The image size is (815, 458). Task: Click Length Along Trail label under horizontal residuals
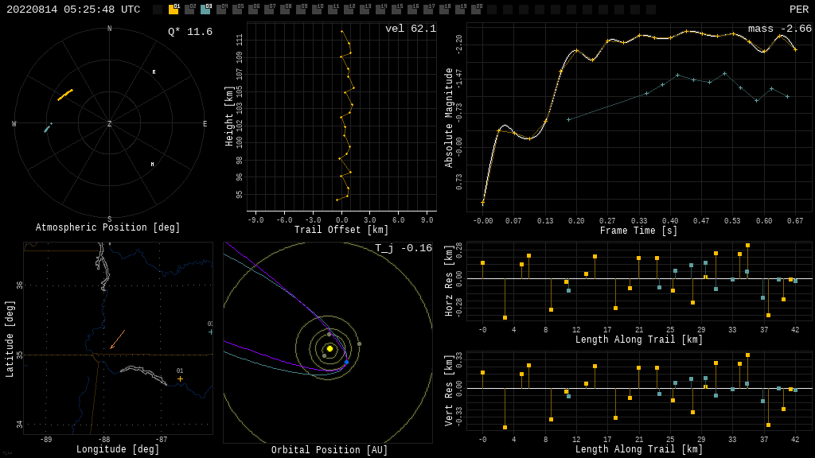pyautogui.click(x=639, y=340)
